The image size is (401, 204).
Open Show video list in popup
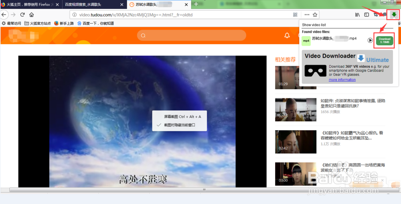pyautogui.click(x=314, y=25)
